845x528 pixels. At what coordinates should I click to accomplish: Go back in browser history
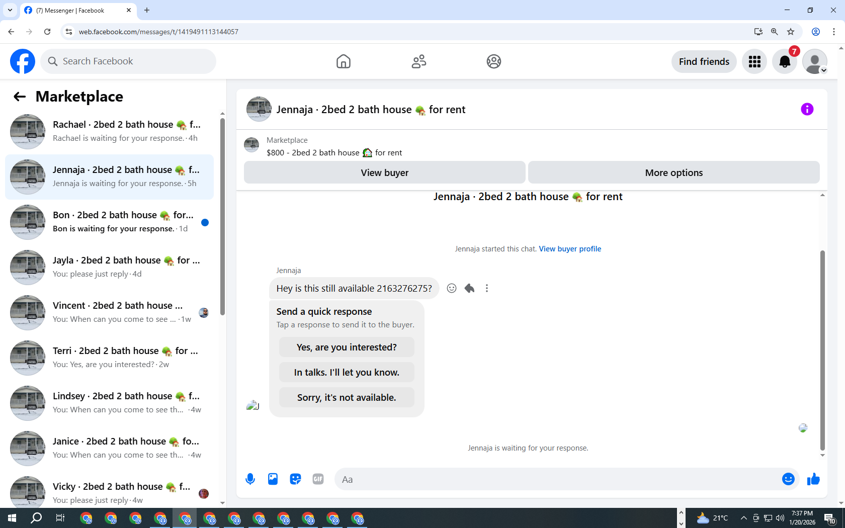click(x=11, y=32)
